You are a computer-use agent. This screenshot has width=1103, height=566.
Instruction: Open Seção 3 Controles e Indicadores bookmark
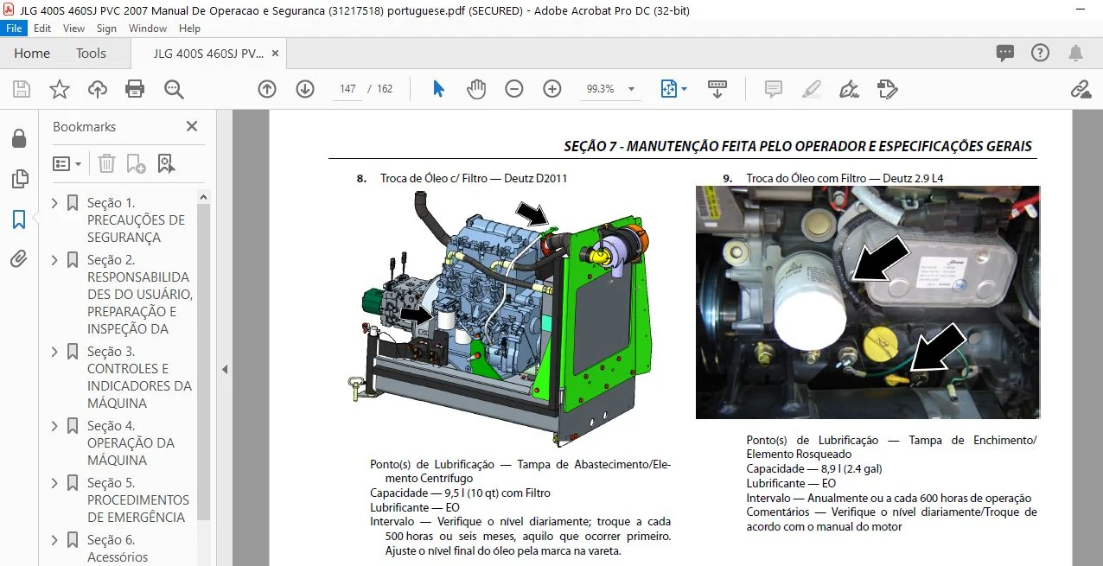(x=139, y=378)
